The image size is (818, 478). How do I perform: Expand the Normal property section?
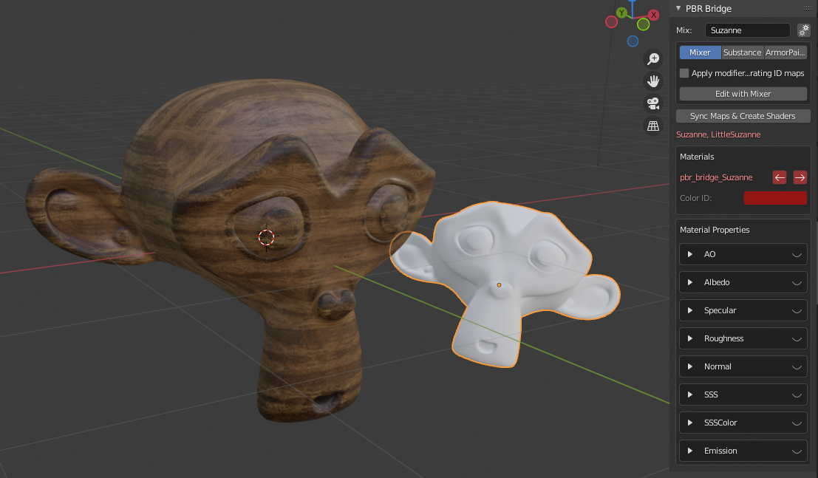690,366
